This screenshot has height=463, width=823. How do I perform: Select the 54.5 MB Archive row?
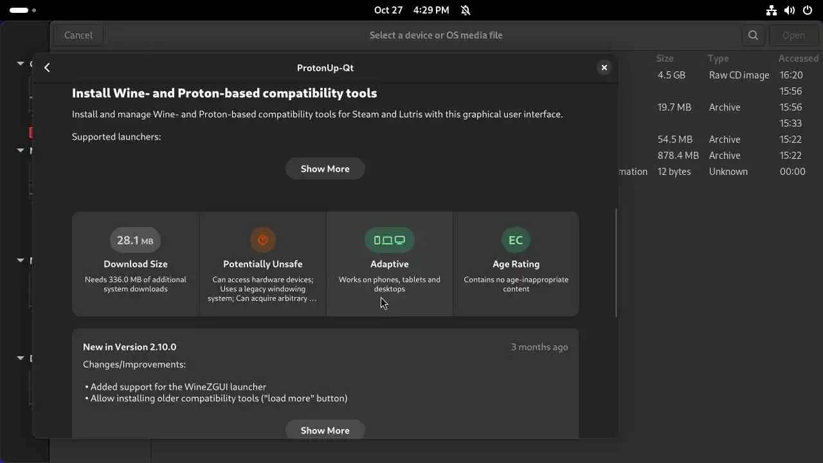(720, 140)
